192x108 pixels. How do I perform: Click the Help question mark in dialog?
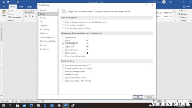[x=146, y=5]
